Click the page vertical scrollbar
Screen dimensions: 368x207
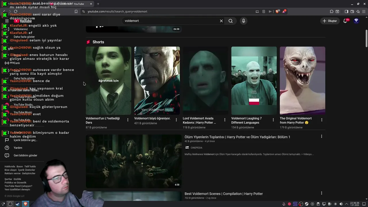tap(366, 39)
